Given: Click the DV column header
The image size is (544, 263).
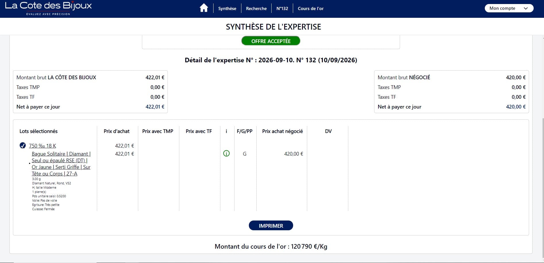Looking at the screenshot, I should [328, 131].
